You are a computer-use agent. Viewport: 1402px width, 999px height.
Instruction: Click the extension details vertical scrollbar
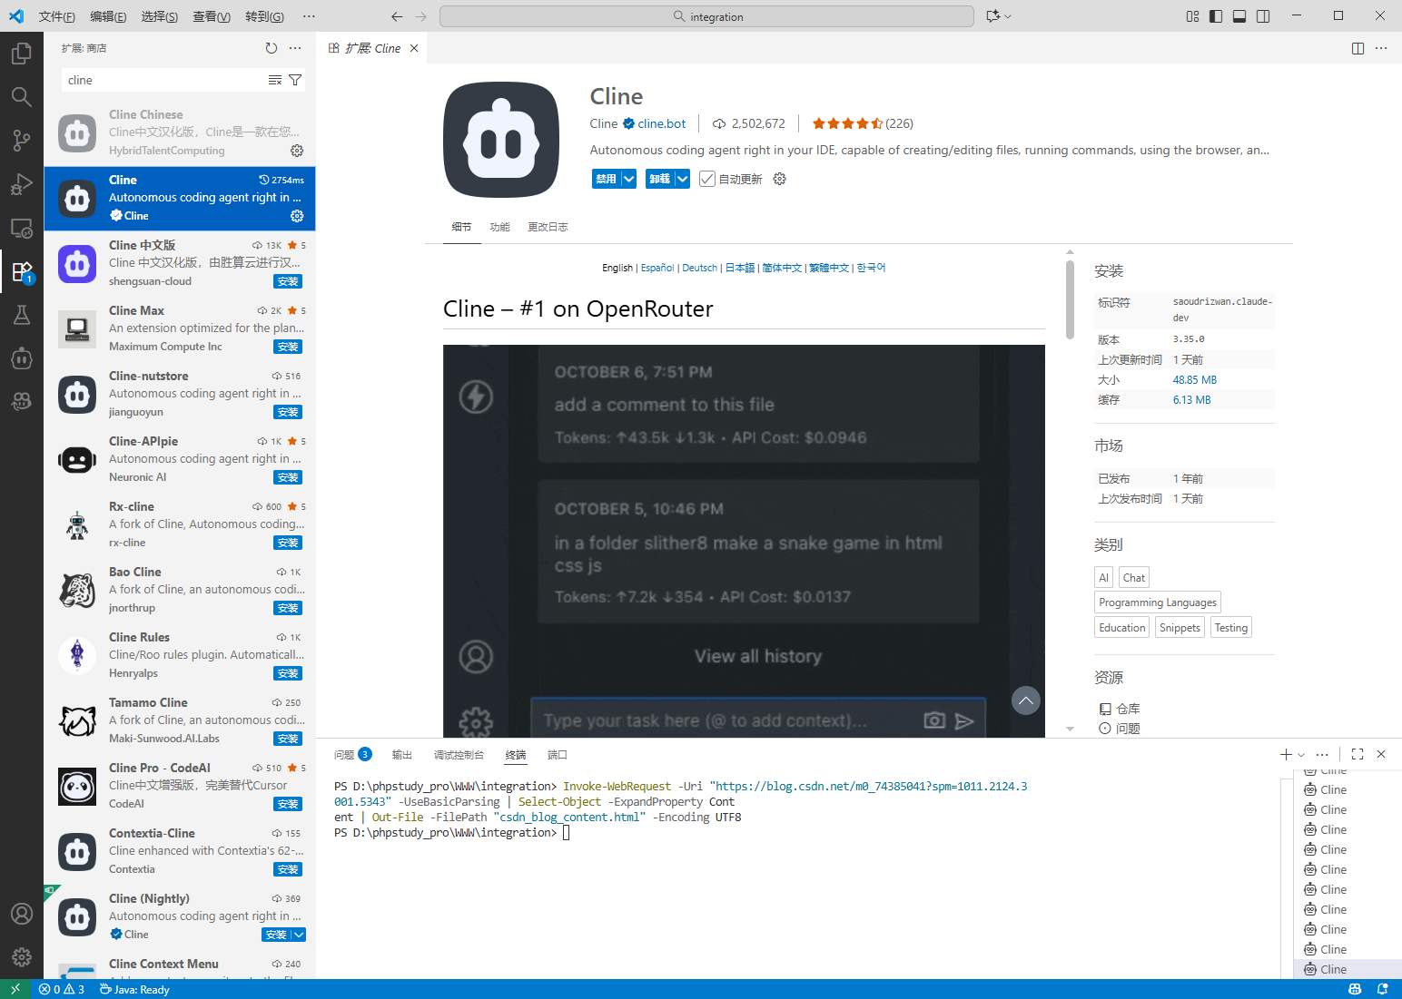tap(1070, 299)
